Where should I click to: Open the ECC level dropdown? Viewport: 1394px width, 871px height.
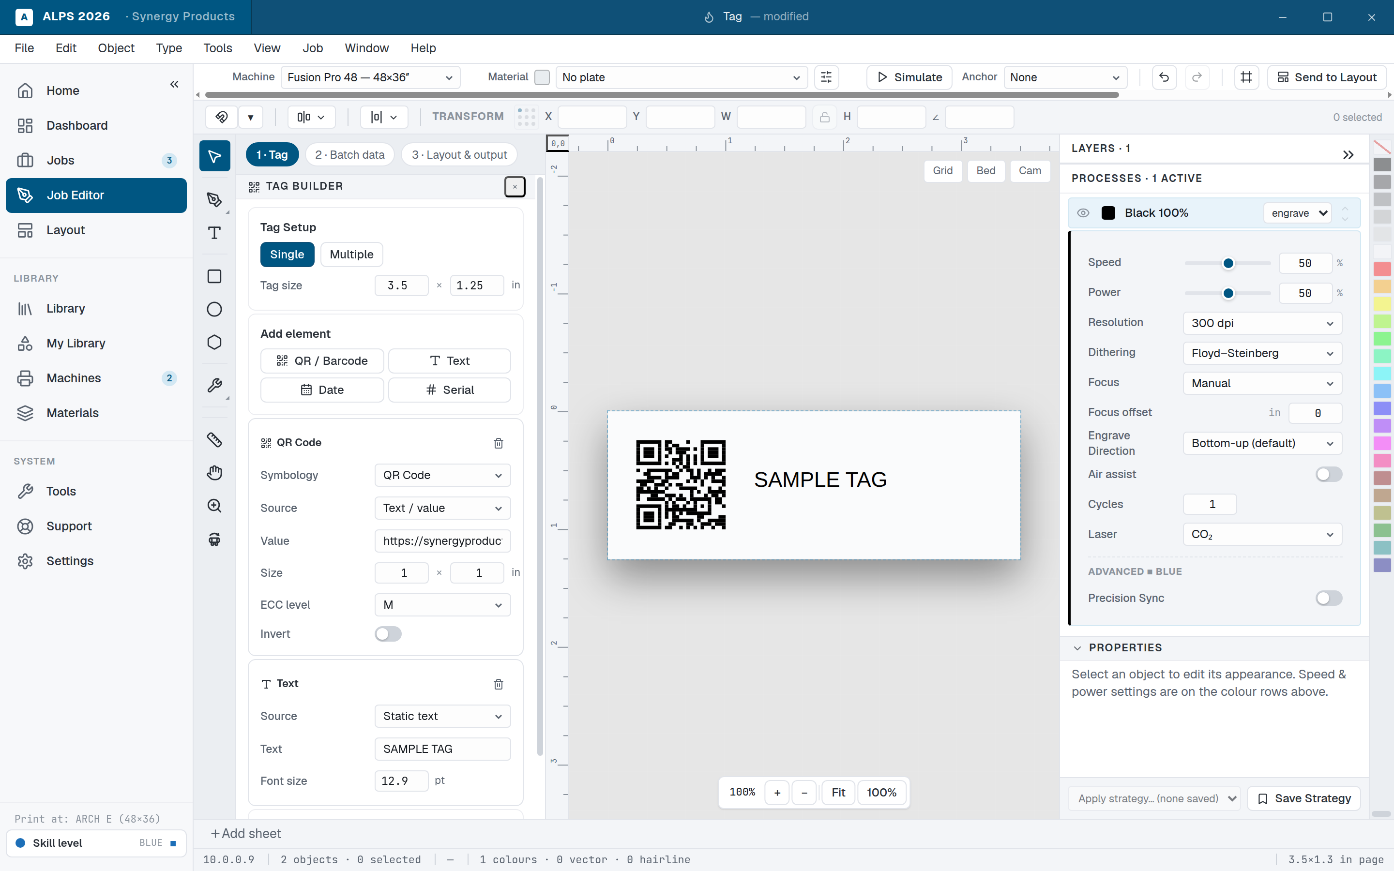point(442,605)
